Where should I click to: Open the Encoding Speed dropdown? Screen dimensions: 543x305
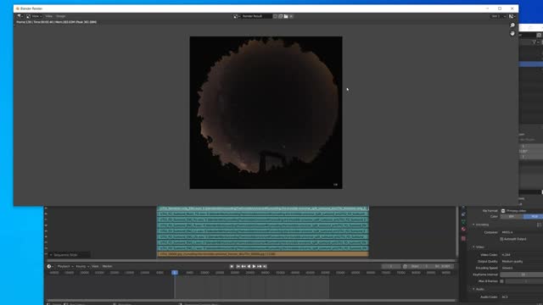click(521, 268)
